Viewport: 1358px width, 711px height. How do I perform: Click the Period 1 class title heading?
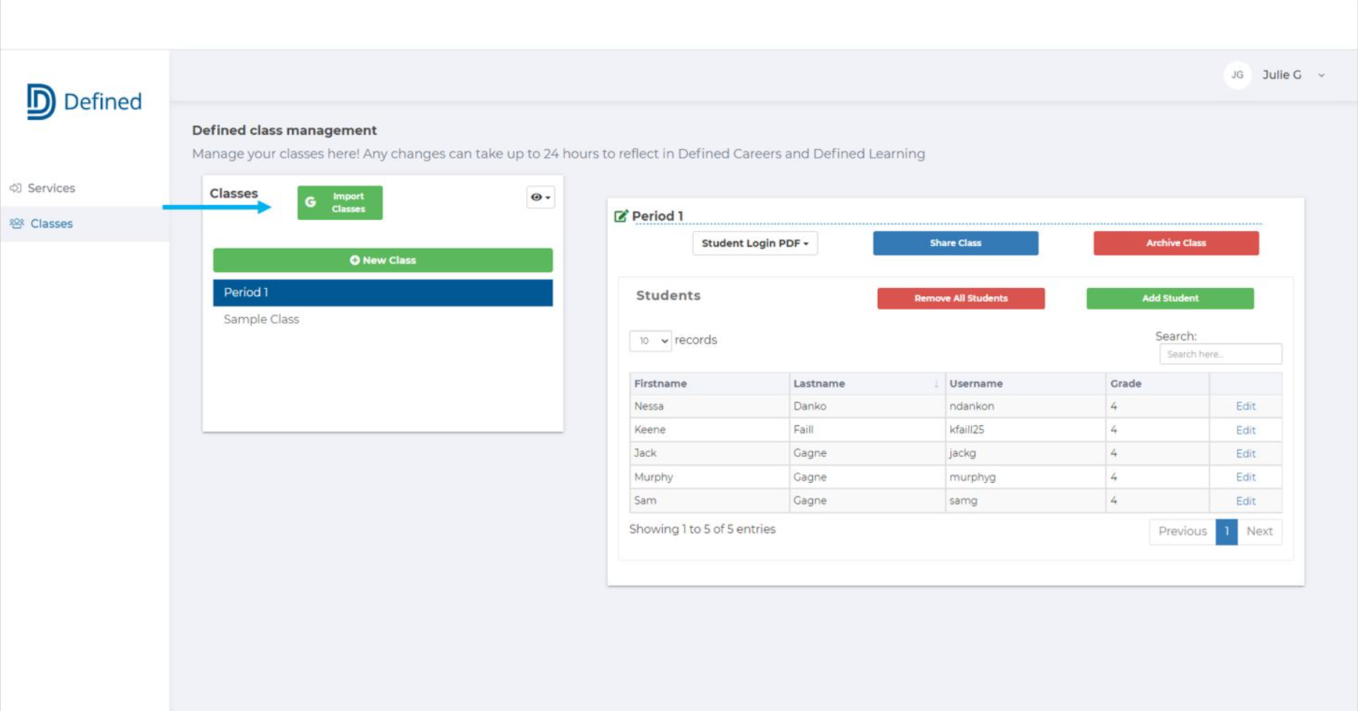click(658, 216)
